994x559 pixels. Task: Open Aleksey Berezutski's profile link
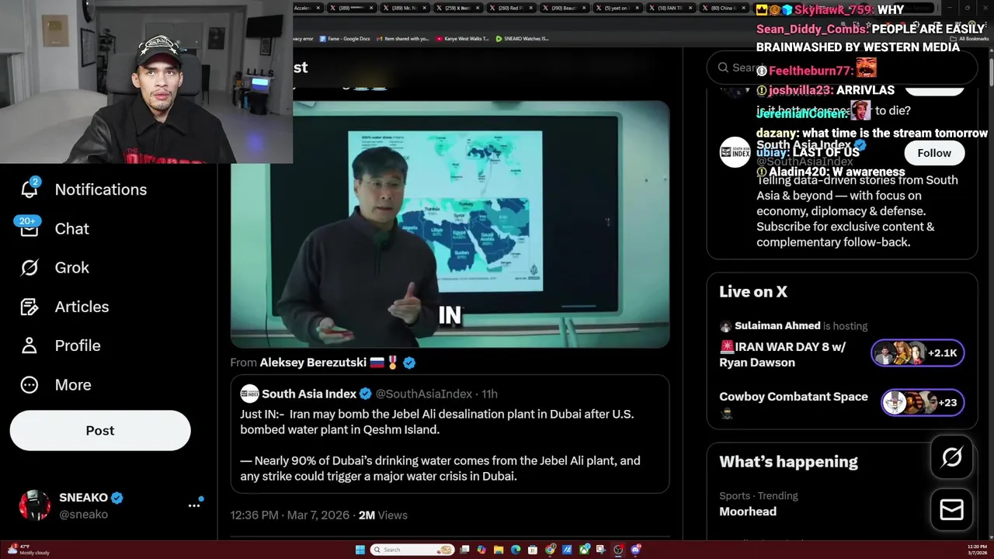click(x=314, y=363)
